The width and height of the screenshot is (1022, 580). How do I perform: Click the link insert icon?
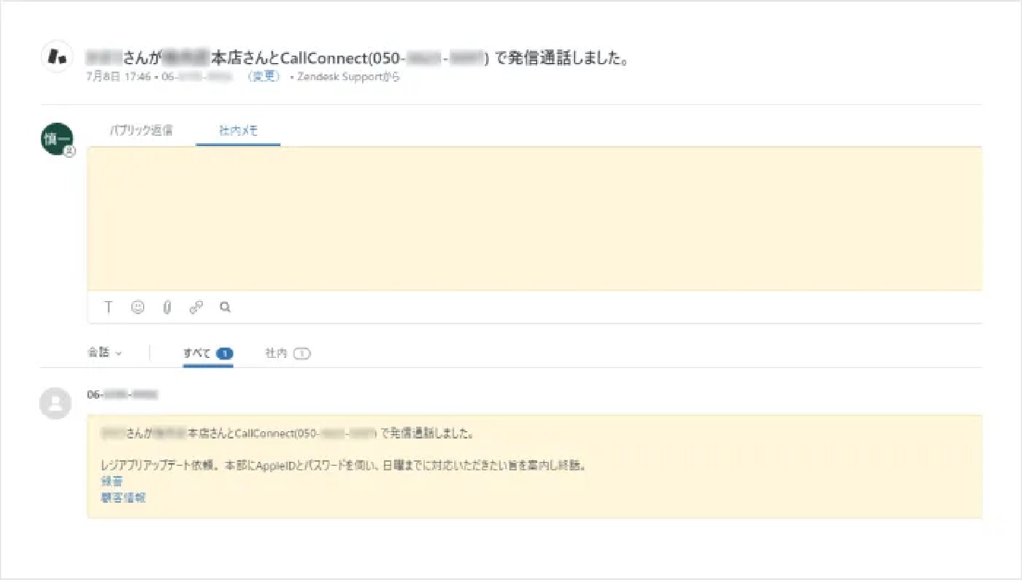196,307
